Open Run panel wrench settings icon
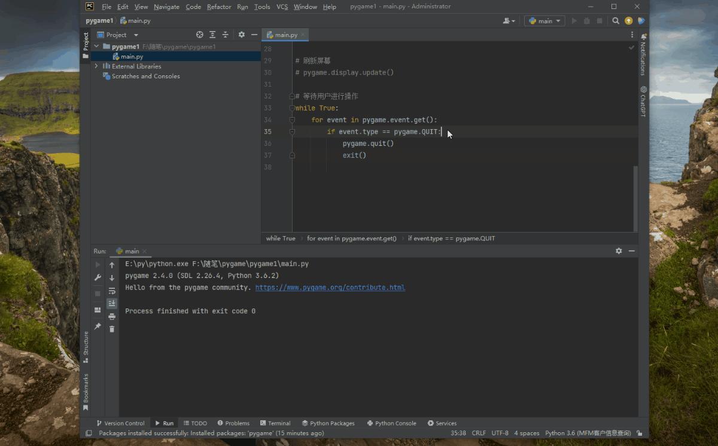Screen dimensions: 718x446 coord(98,278)
